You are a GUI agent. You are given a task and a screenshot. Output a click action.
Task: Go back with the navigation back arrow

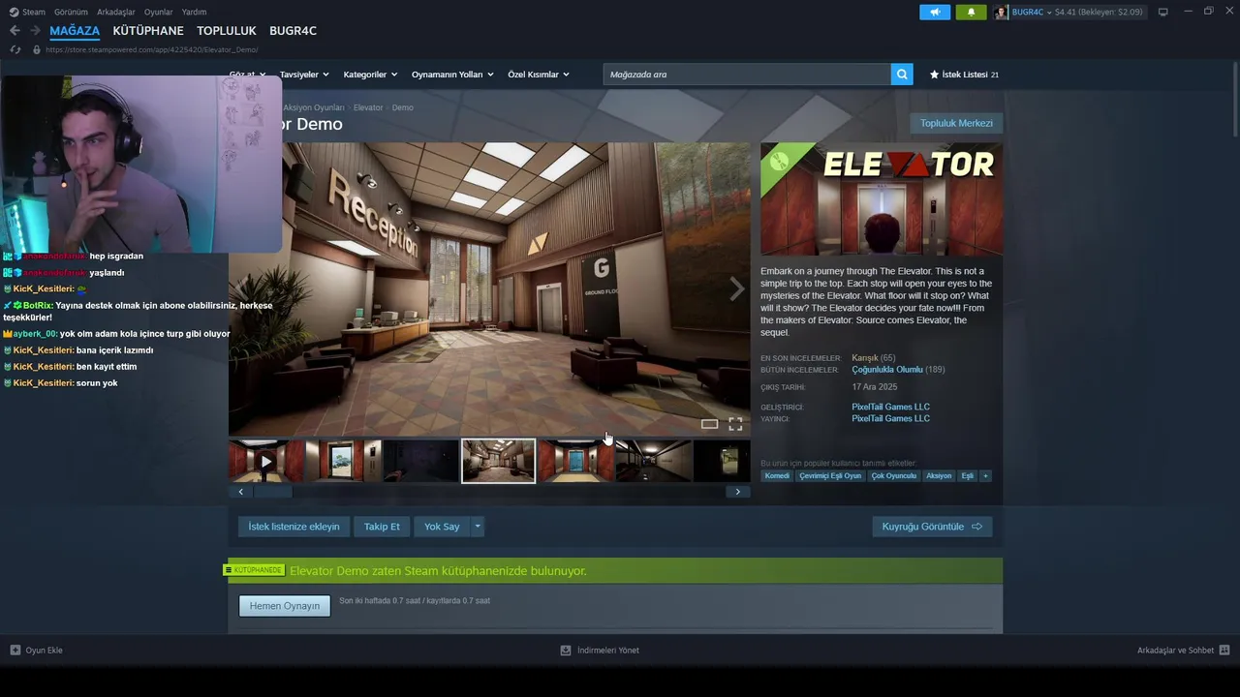(x=15, y=31)
